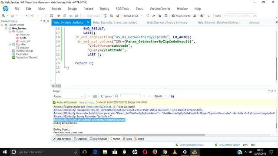The image size is (278, 156).
Task: Open the Search Results bottom tab
Action: (99, 139)
